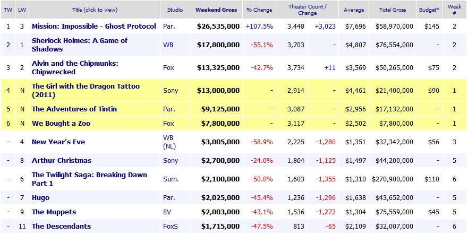Open Arthur Christmas movie link
This screenshot has height=235, width=468.
click(62, 160)
